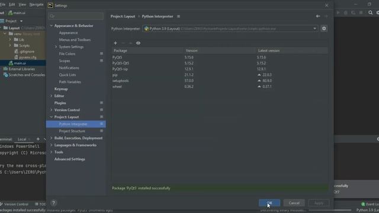Open interpreter settings gear icon
Viewport: 379px width, 213px height.
tap(324, 28)
